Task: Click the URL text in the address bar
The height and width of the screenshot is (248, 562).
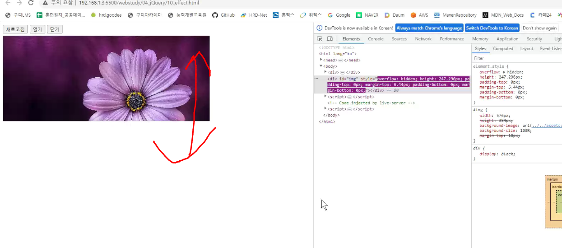Action: (x=139, y=3)
